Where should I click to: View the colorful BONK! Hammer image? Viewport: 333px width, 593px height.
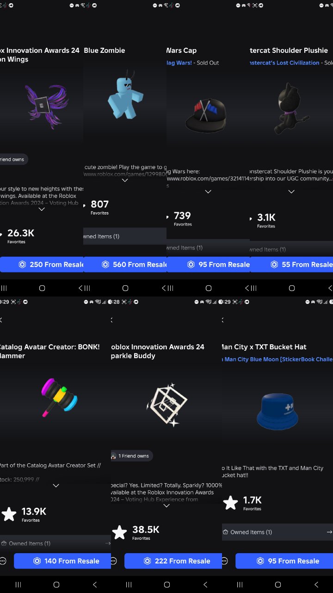click(59, 397)
